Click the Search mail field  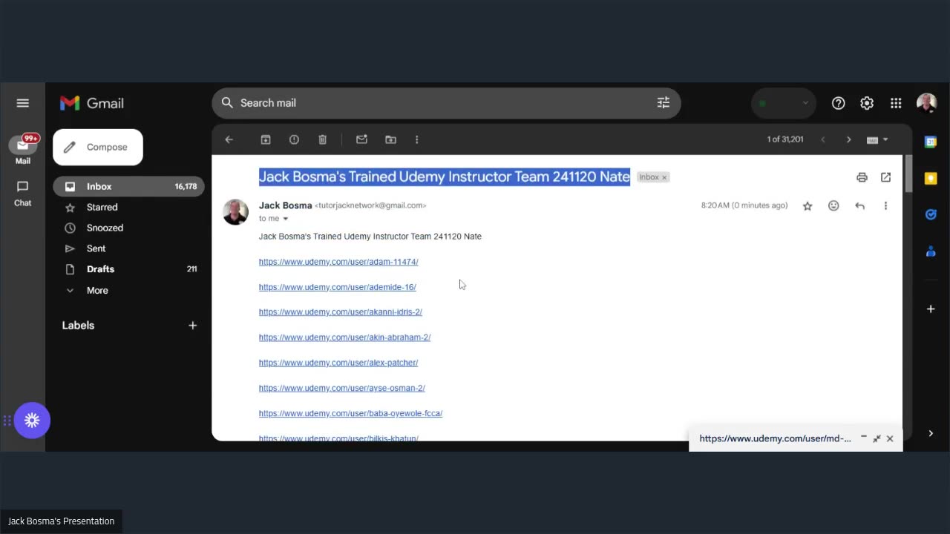[x=445, y=103]
